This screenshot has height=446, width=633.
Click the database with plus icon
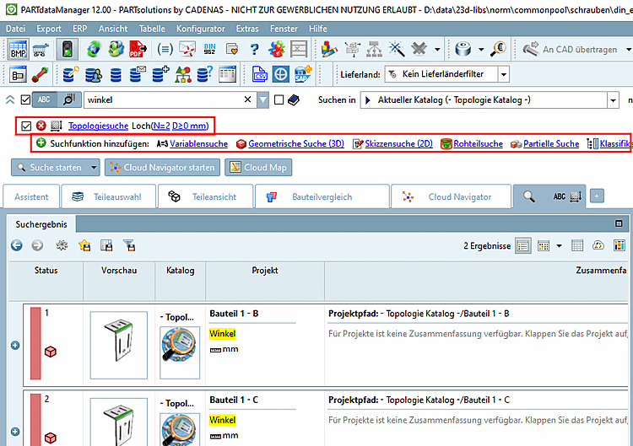point(160,74)
